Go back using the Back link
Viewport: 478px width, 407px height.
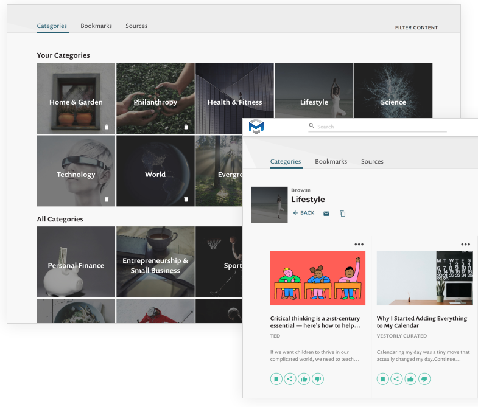pos(304,213)
